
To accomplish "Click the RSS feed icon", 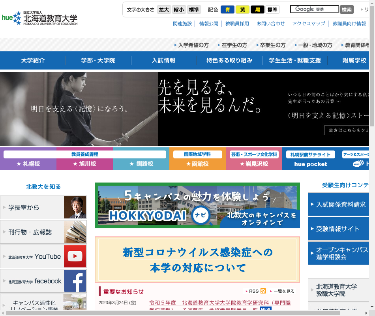I will [x=263, y=291].
